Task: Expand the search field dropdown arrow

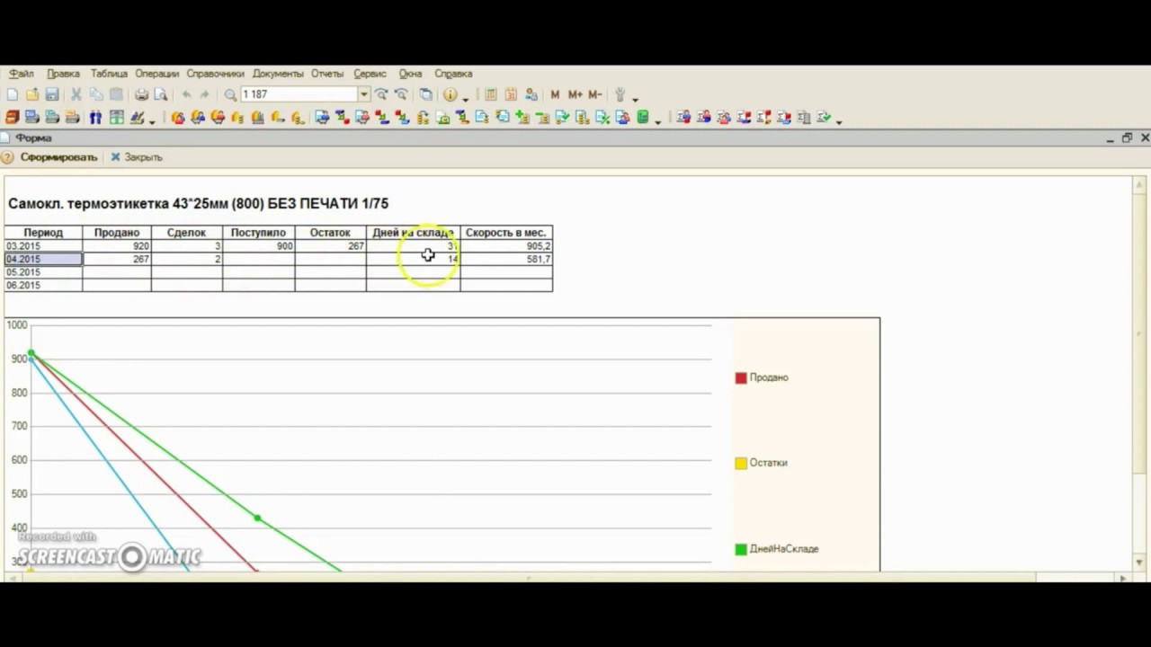Action: click(364, 94)
